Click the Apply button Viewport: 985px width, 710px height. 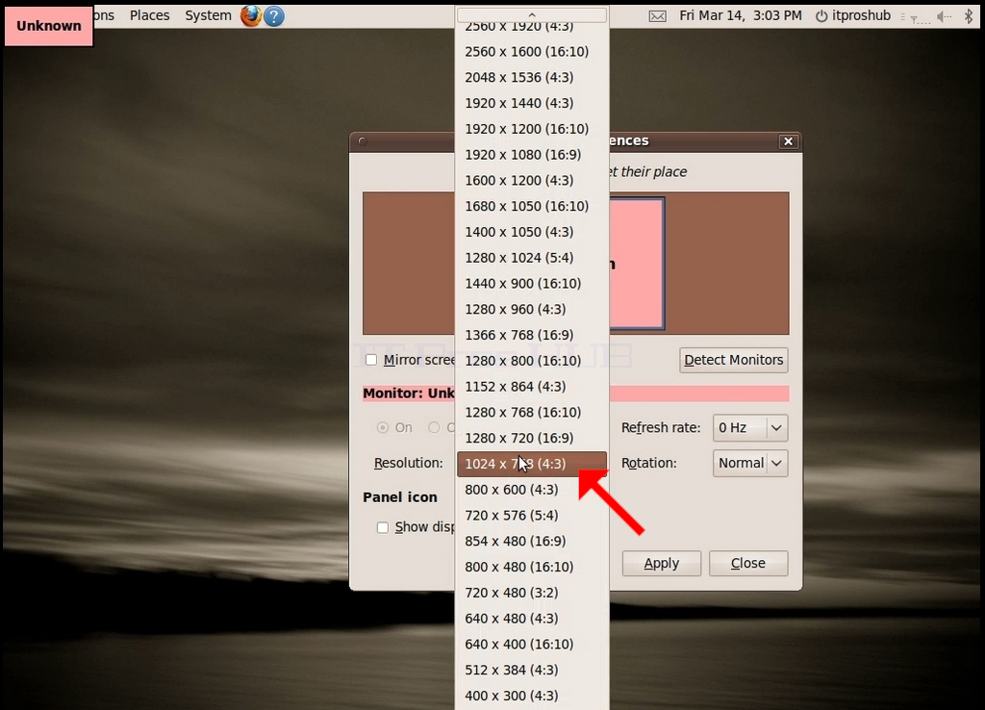[x=662, y=563]
